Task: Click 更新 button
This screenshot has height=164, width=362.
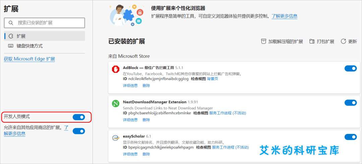Action: point(349,41)
